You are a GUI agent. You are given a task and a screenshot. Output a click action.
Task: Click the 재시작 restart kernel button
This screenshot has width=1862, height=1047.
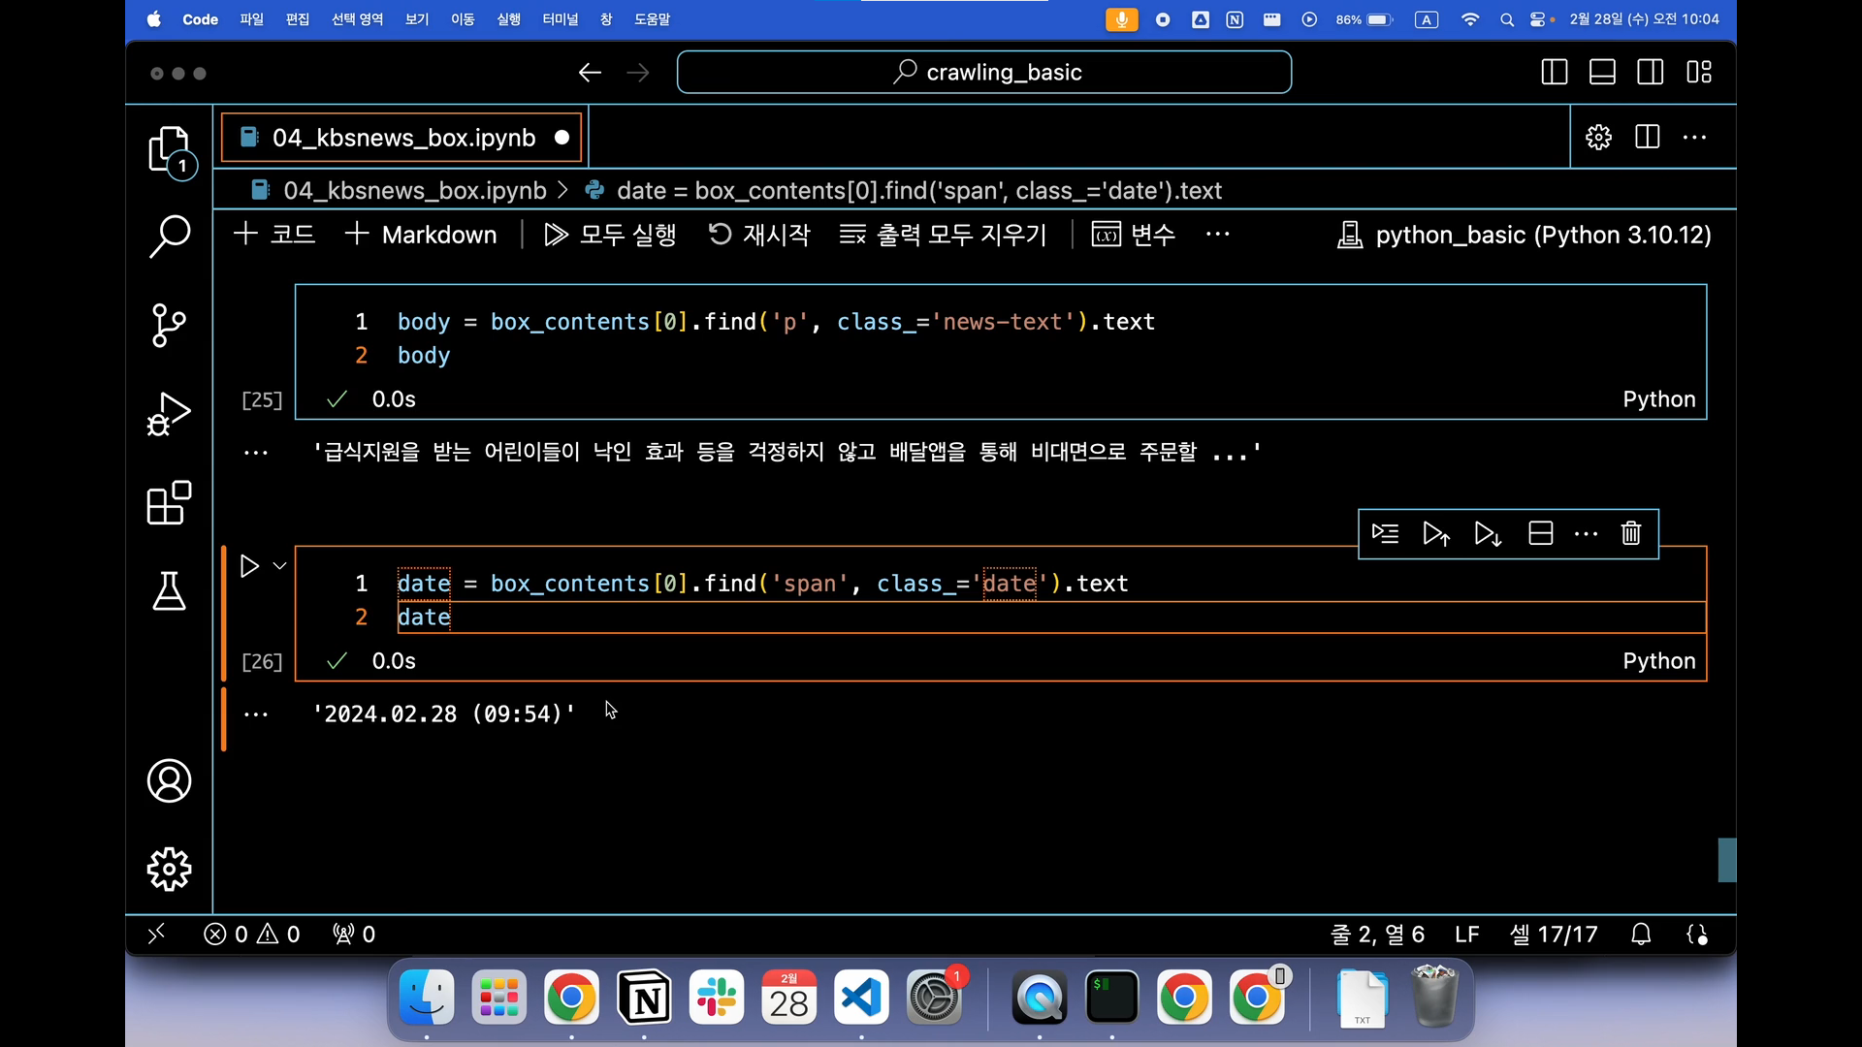coord(759,235)
